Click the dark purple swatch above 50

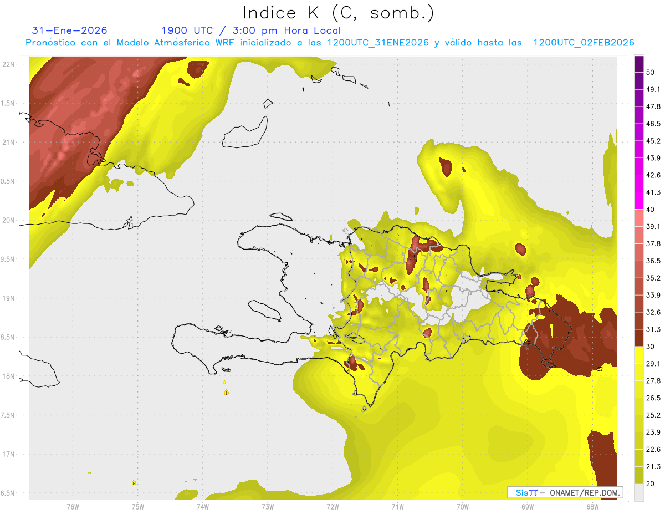coord(639,64)
